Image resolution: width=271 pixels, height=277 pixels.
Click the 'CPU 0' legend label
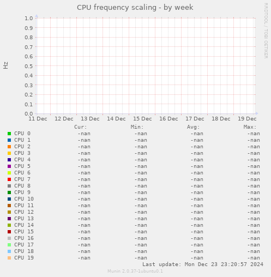tap(22, 134)
